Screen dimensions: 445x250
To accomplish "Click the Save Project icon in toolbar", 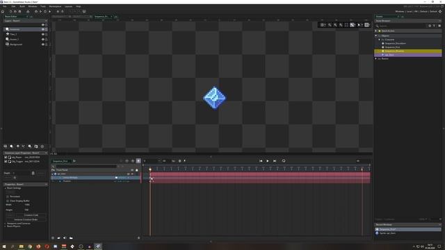I will pos(19,11).
